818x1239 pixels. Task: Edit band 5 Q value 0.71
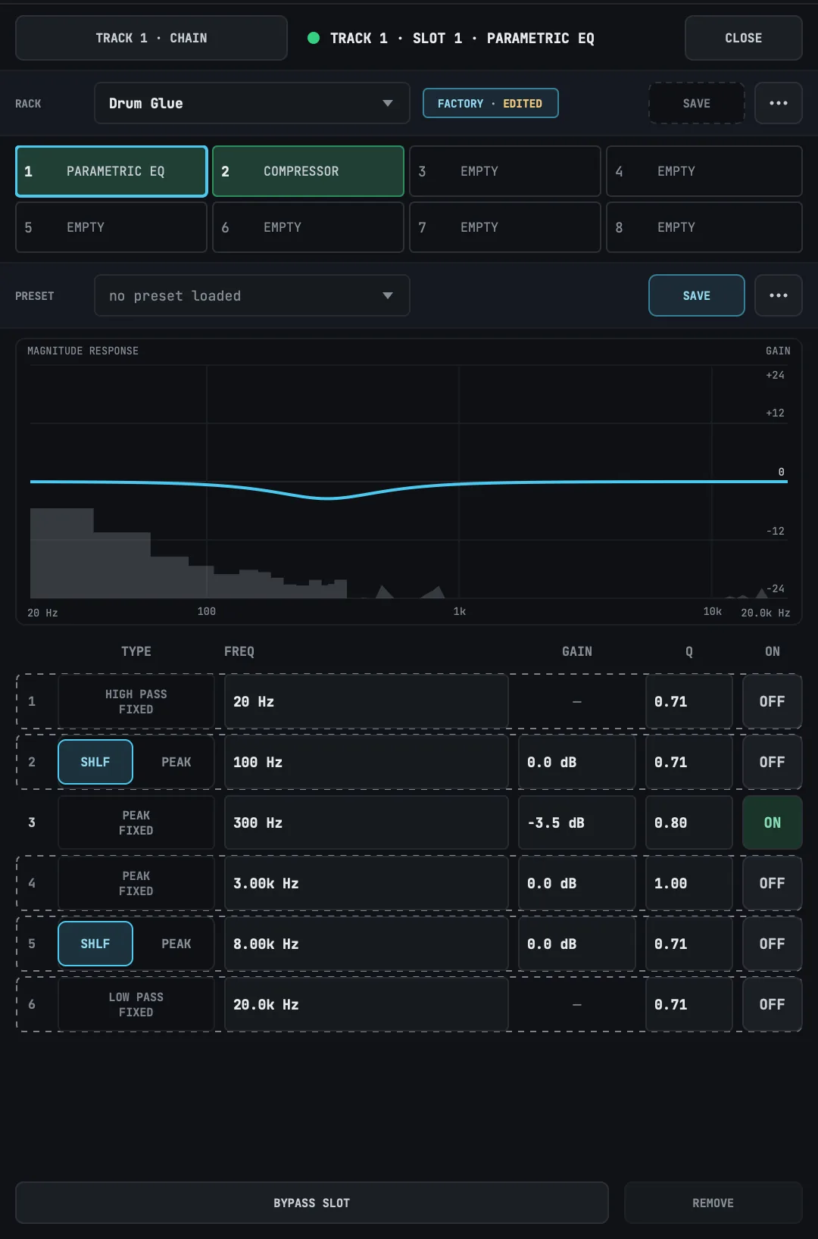[689, 944]
